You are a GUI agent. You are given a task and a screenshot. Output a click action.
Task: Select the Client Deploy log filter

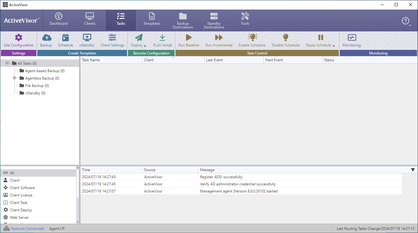[38, 210]
